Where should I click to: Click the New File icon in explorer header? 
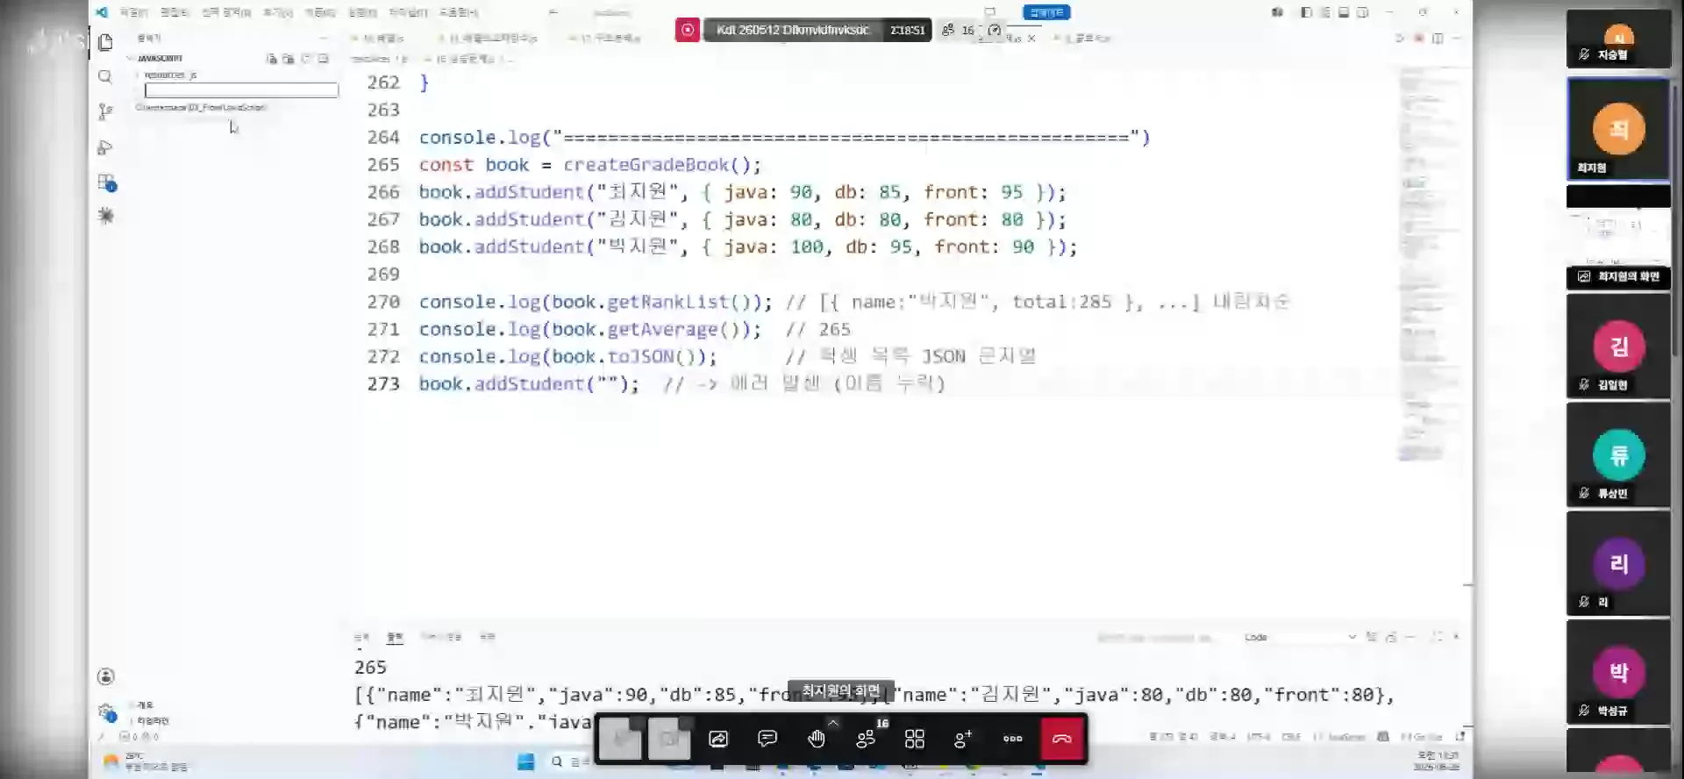[x=272, y=59]
